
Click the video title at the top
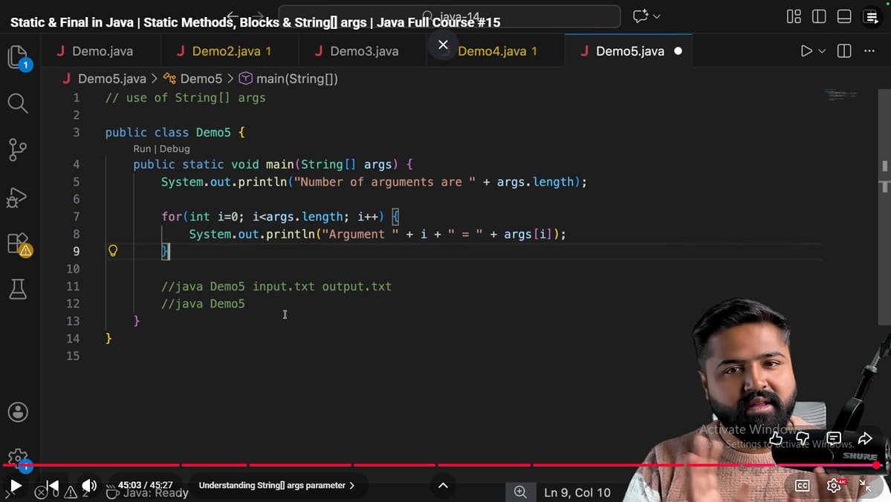pyautogui.click(x=255, y=23)
